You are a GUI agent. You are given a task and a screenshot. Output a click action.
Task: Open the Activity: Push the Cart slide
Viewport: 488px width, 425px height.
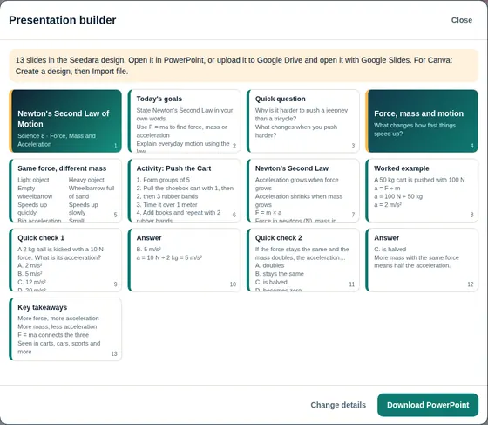(x=184, y=190)
